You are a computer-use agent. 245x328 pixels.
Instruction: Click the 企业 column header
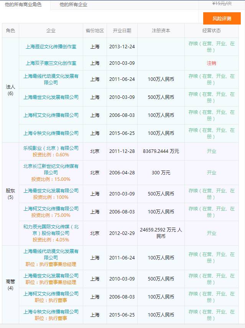(51, 31)
